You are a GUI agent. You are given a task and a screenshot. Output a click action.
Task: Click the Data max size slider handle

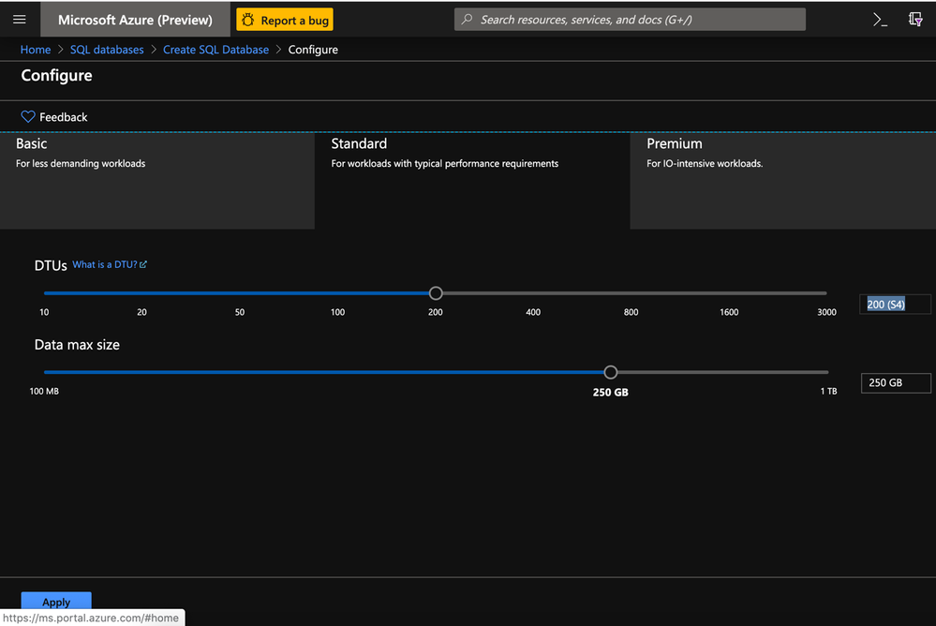pos(610,372)
